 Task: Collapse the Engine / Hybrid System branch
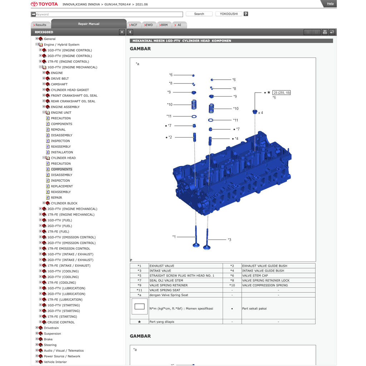[36, 44]
